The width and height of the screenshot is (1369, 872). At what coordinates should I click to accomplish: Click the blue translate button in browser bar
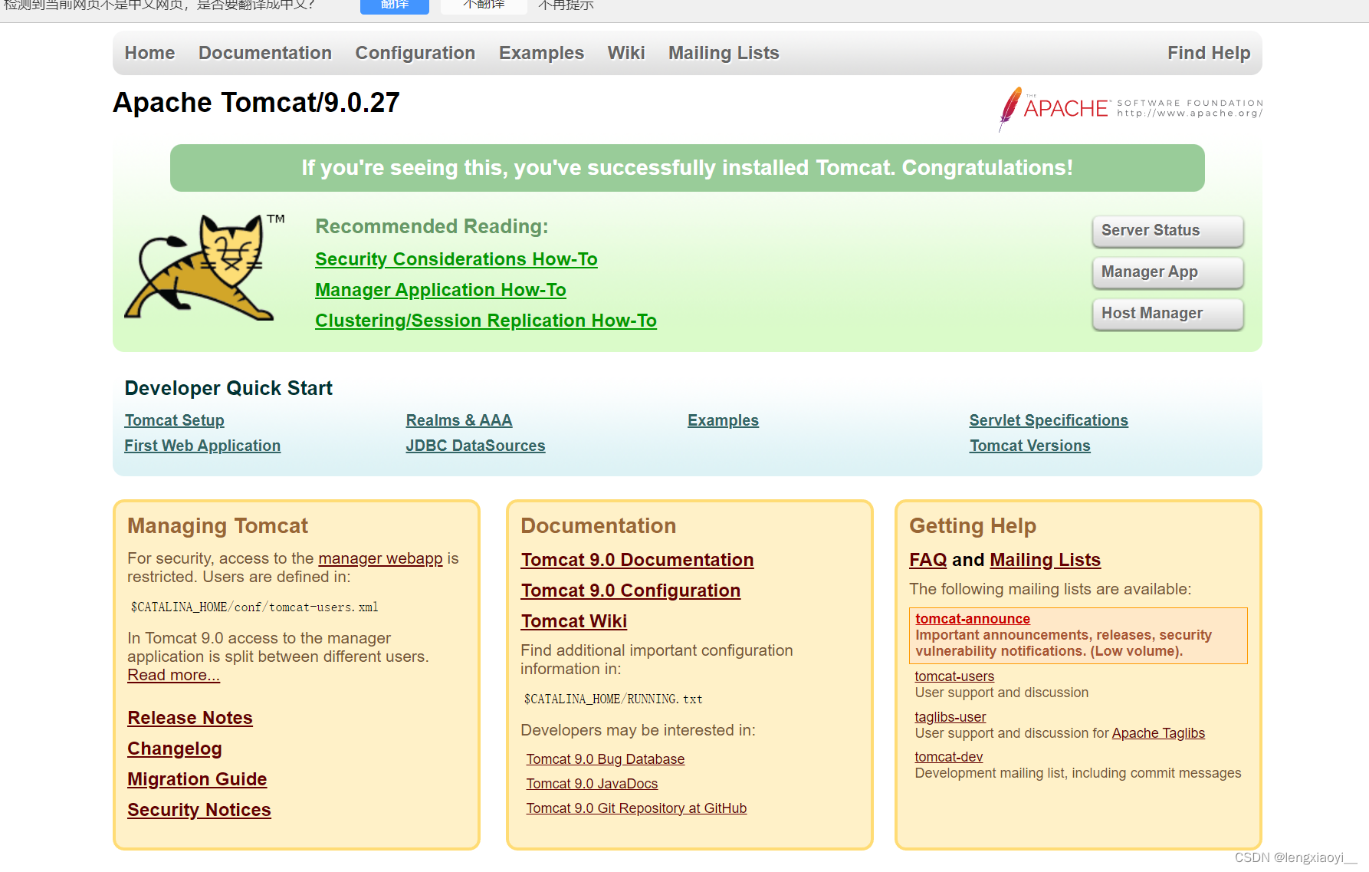pos(395,5)
